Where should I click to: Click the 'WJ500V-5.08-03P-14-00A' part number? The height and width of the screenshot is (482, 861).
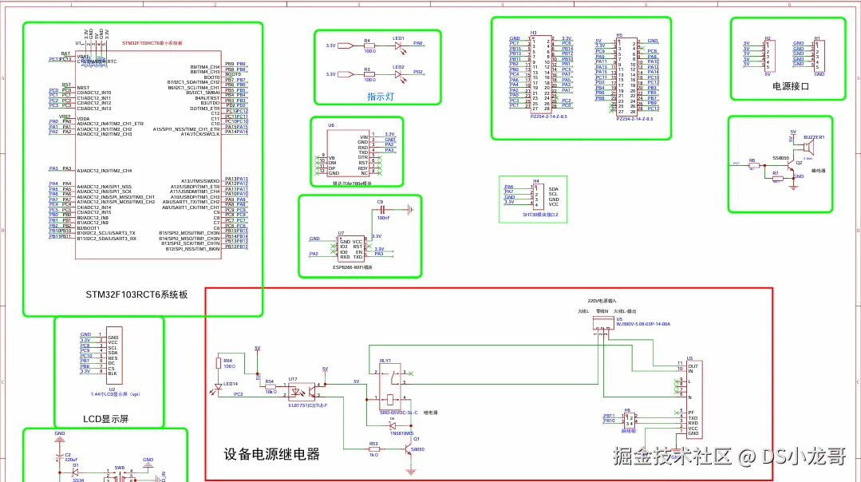pyautogui.click(x=643, y=324)
